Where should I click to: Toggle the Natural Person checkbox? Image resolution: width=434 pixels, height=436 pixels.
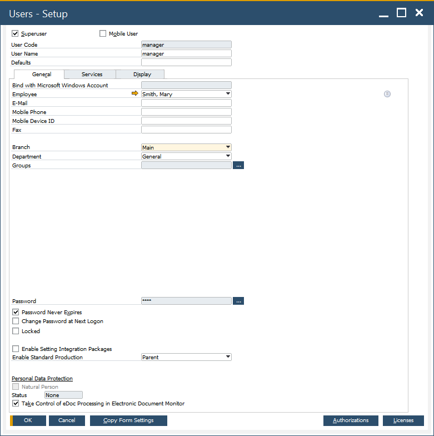(16, 387)
